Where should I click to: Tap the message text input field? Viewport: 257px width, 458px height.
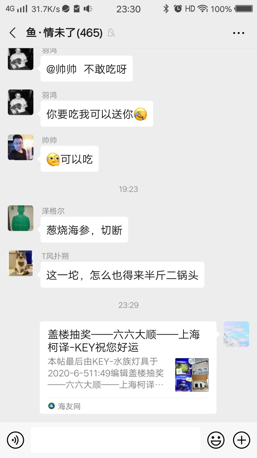tap(116, 440)
